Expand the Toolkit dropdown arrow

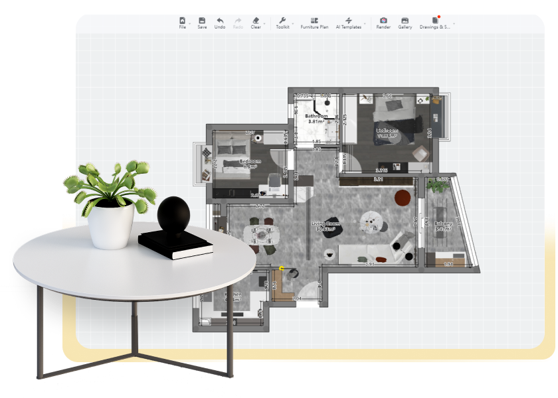pos(294,23)
